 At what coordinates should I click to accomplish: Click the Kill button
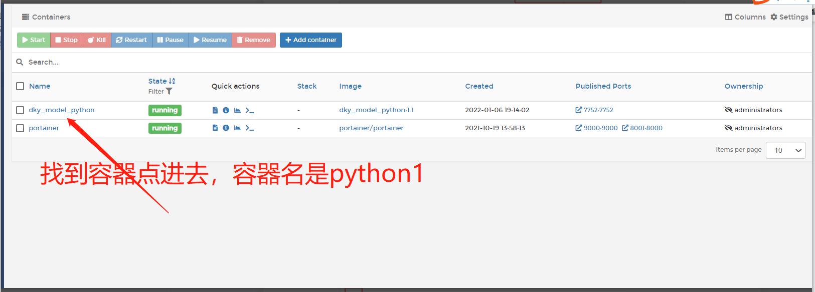(x=97, y=40)
